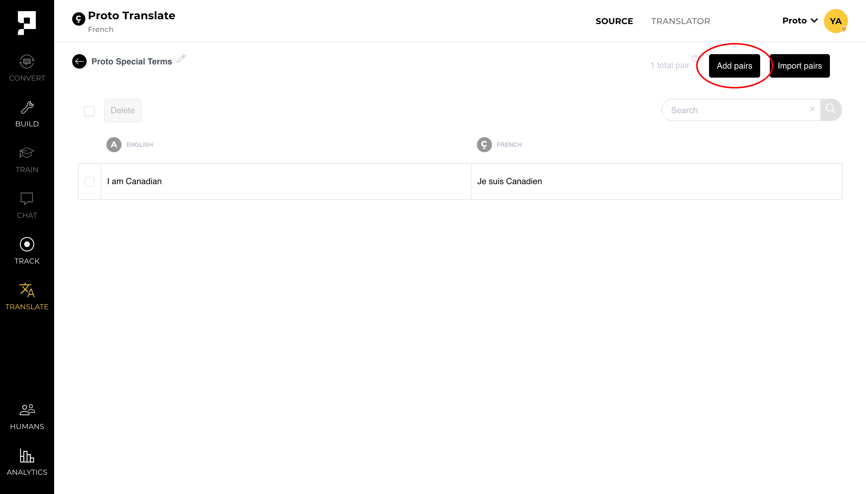866x494 pixels.
Task: Open the Train graduation cap section
Action: pyautogui.click(x=27, y=160)
